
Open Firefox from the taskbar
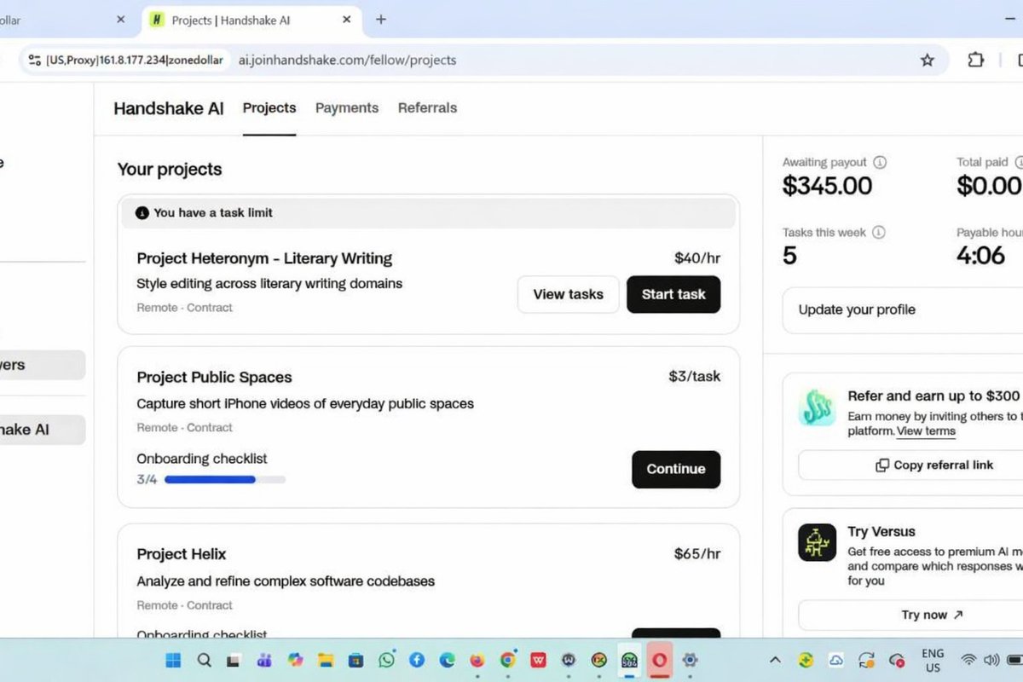coord(477,660)
